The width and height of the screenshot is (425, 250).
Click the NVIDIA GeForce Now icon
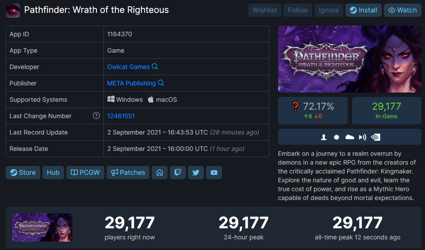[375, 137]
